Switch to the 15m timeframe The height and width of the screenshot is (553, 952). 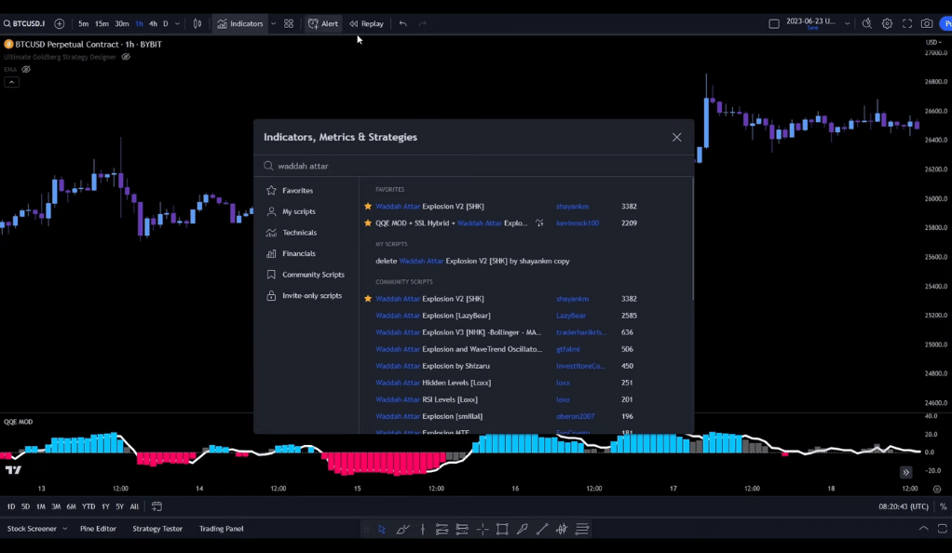(102, 23)
